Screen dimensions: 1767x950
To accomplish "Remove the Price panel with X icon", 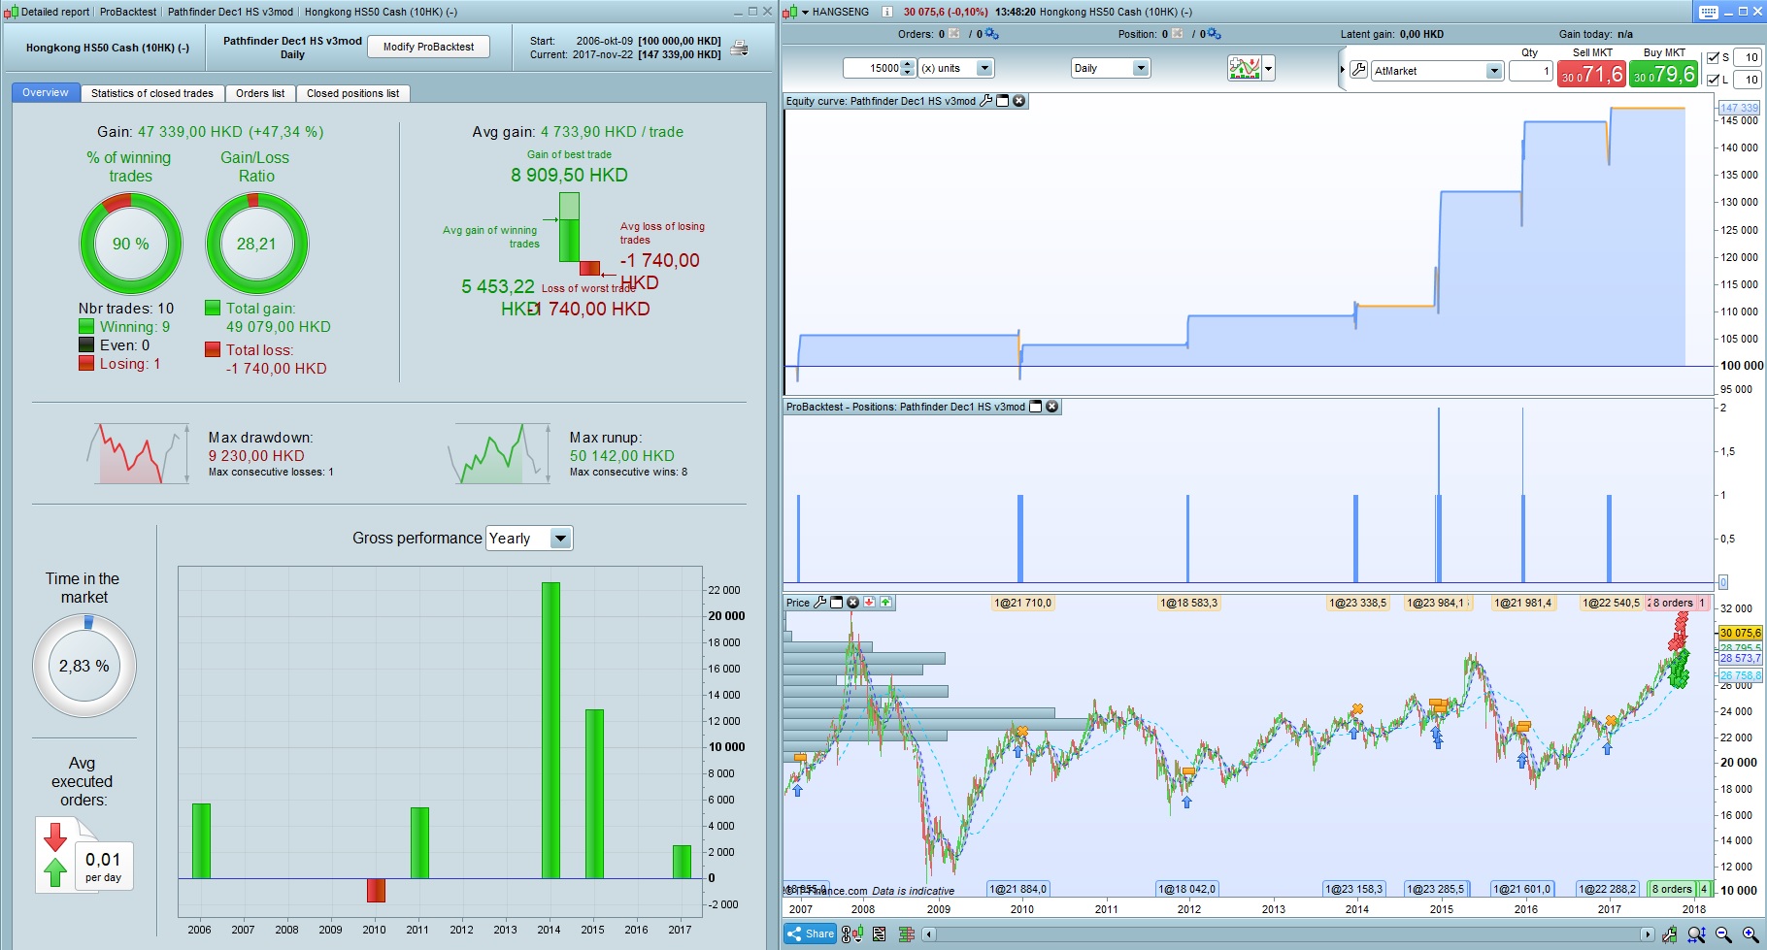I will click(x=852, y=603).
